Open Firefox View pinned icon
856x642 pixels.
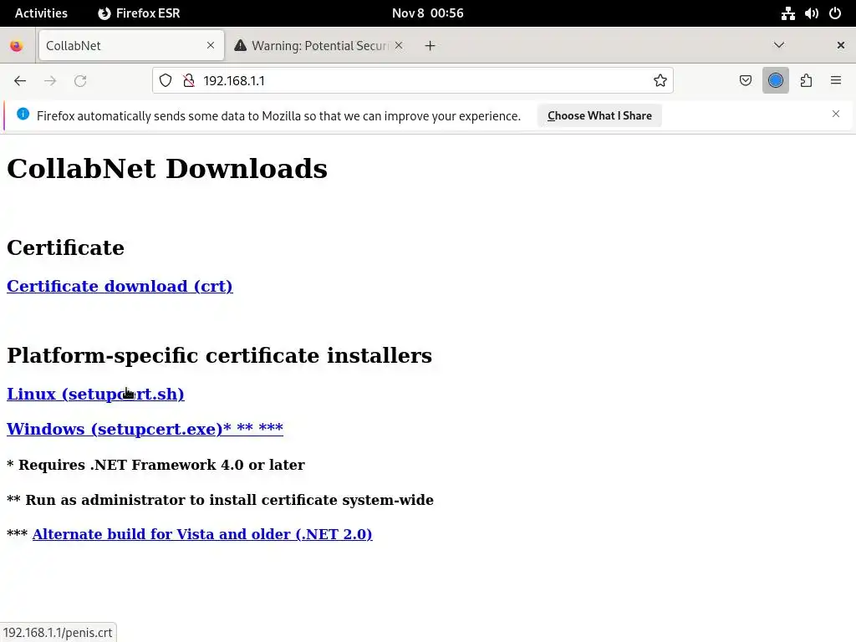17,46
